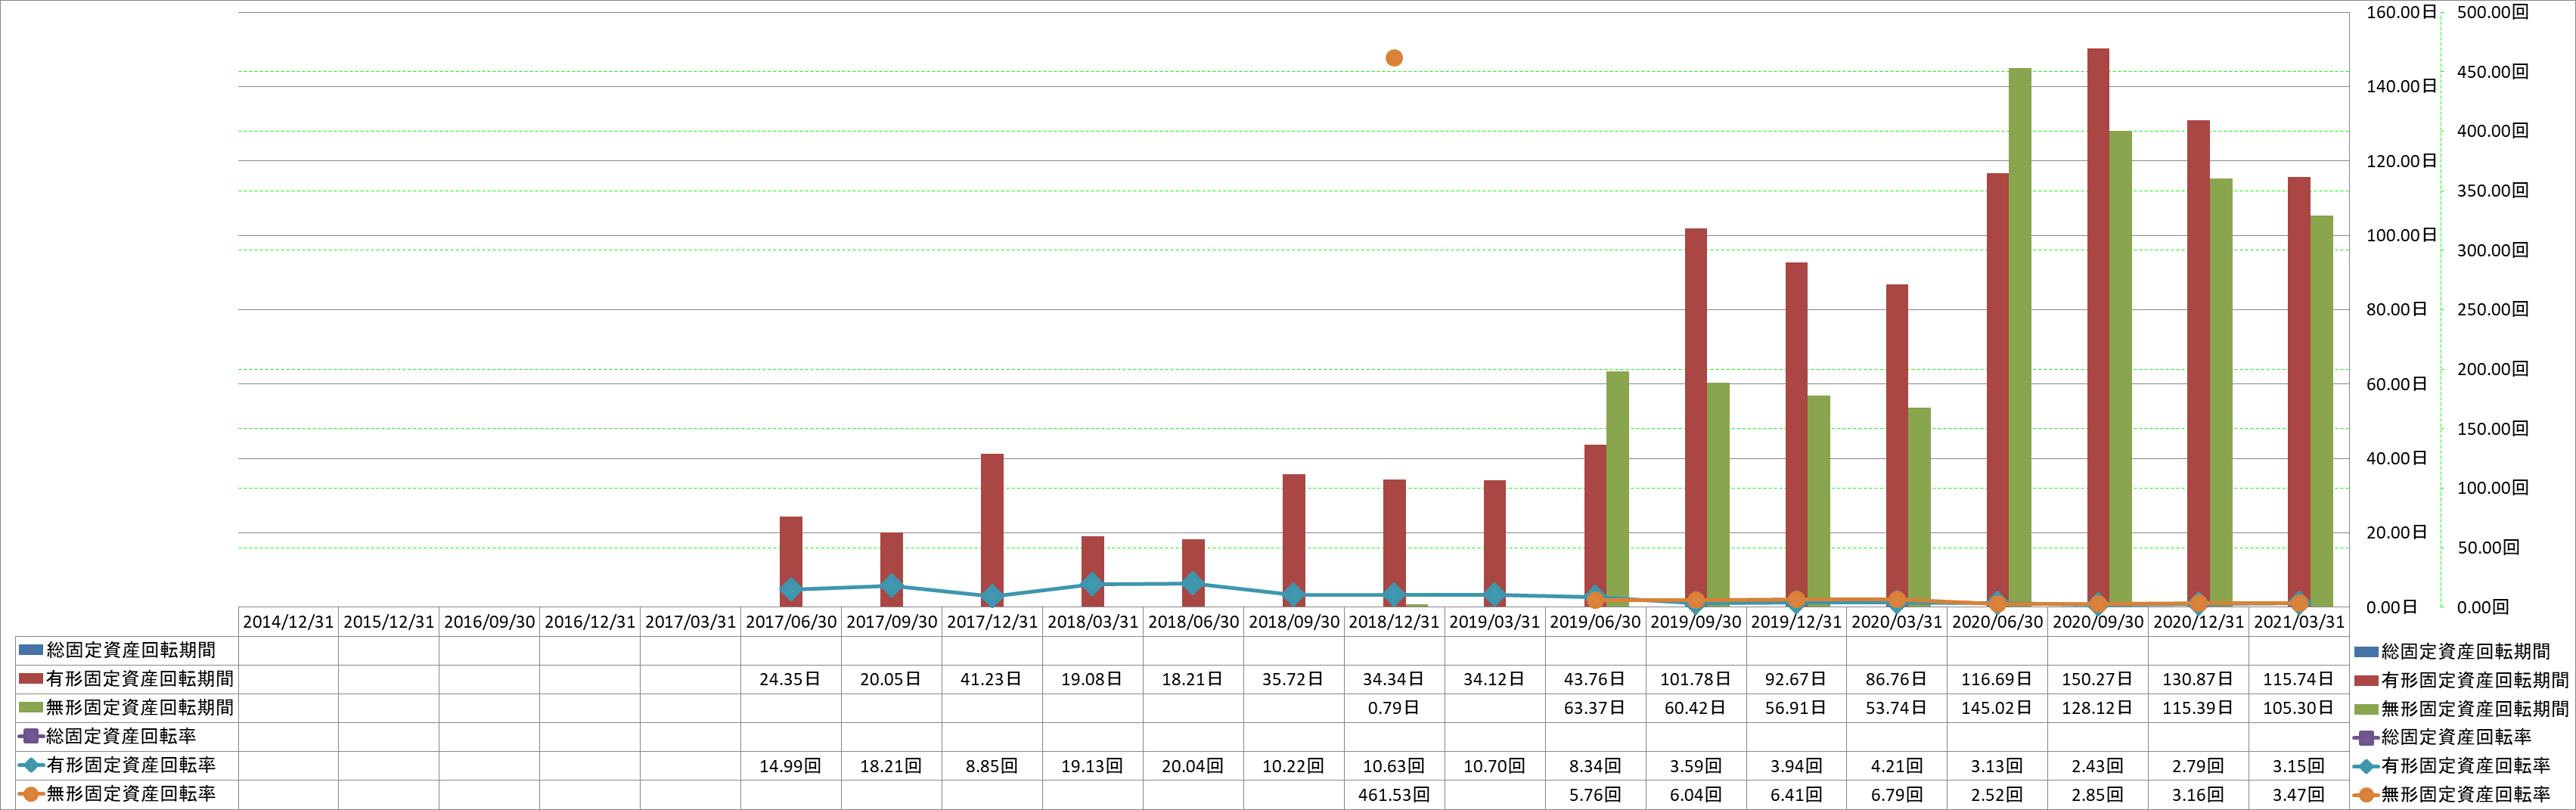Select the cell showing 3.47回
This screenshot has height=810, width=2576.
pyautogui.click(x=2299, y=795)
